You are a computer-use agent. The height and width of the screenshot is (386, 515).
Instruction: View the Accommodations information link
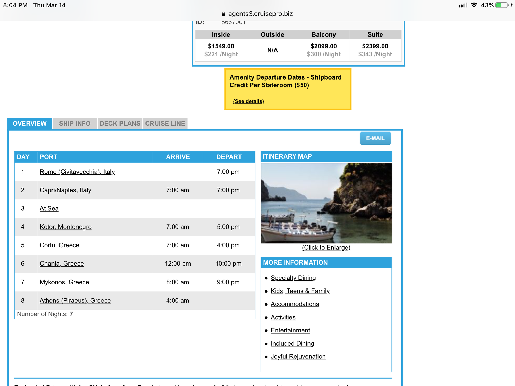pyautogui.click(x=295, y=304)
